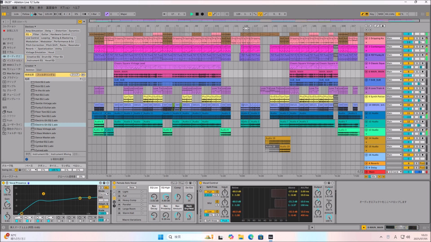Click the green Play button in transport
This screenshot has height=242, width=431.
click(192, 14)
